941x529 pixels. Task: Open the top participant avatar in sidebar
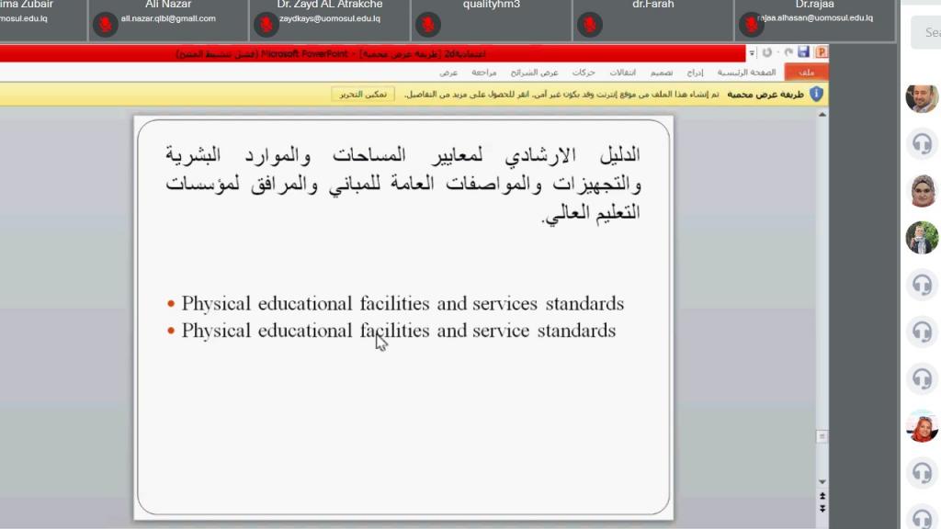pos(922,96)
